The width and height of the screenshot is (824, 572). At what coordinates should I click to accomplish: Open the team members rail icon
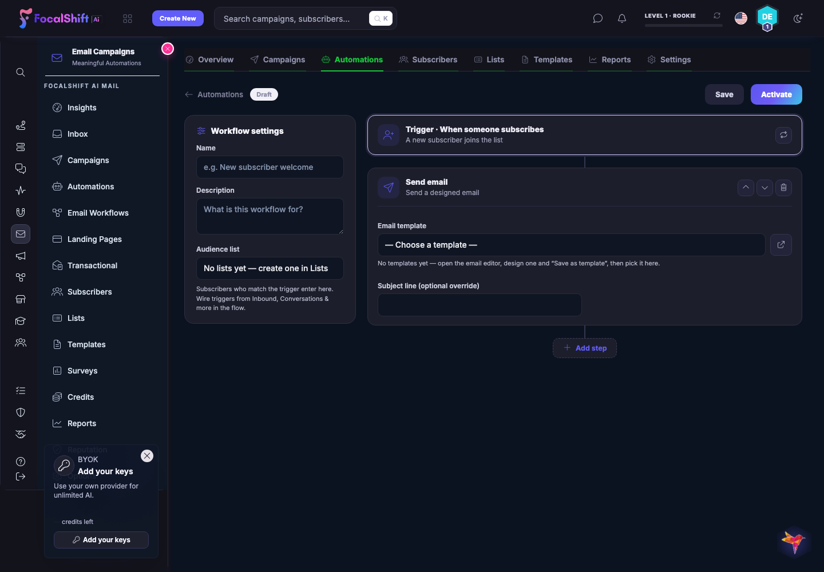coord(21,343)
